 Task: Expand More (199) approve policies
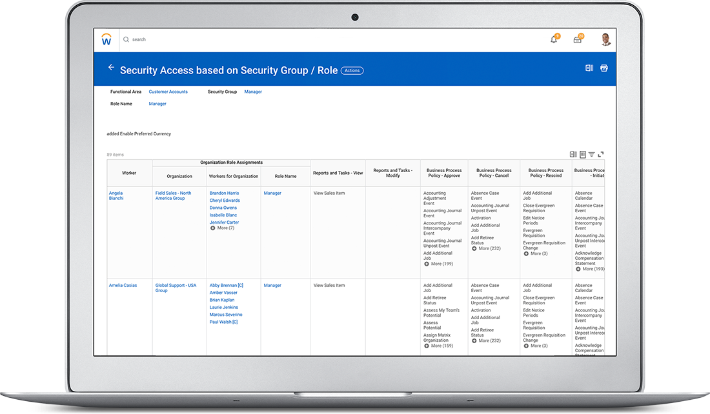coord(438,264)
